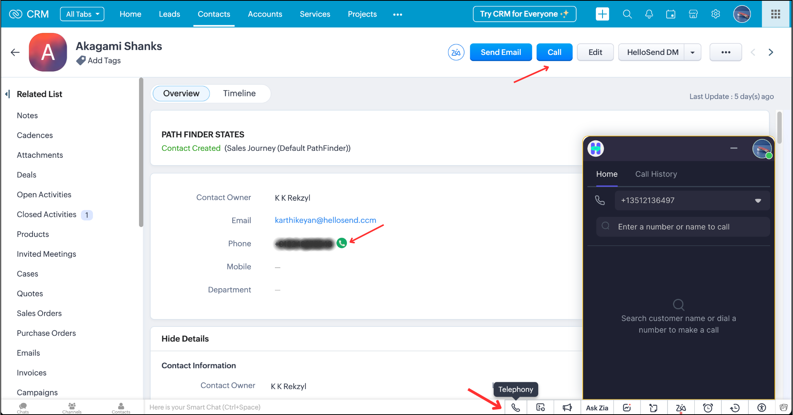793x415 pixels.
Task: Collapse the Hide Details section
Action: [x=185, y=339]
